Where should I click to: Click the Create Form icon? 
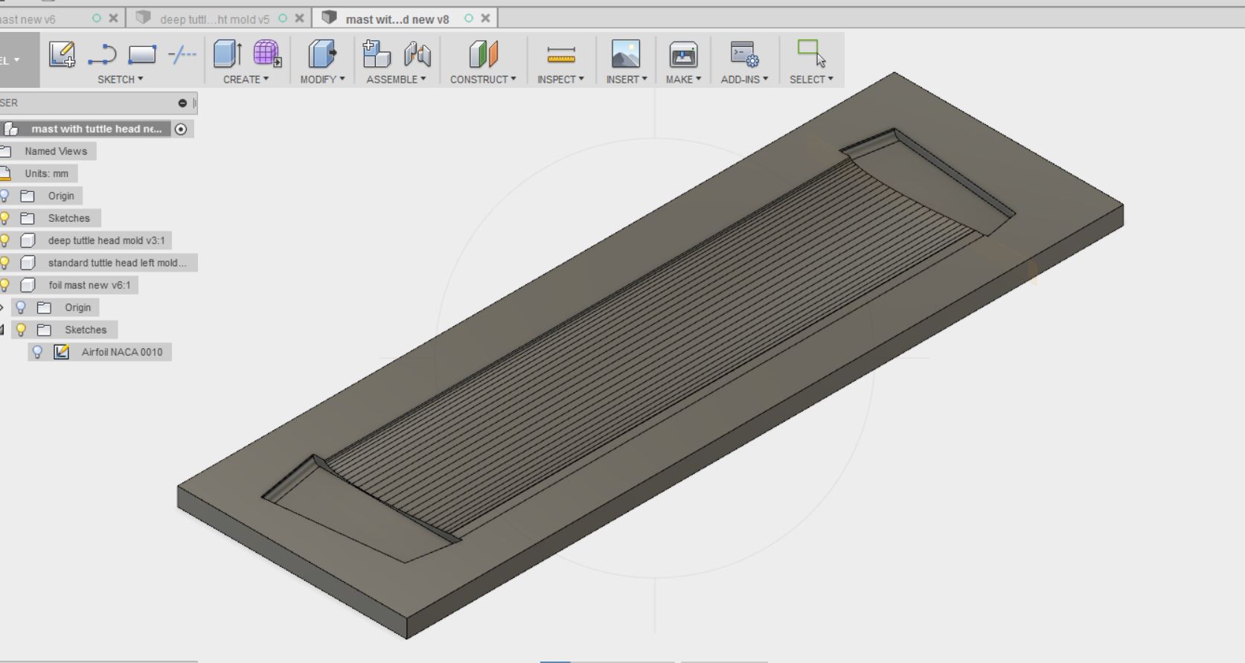(266, 54)
